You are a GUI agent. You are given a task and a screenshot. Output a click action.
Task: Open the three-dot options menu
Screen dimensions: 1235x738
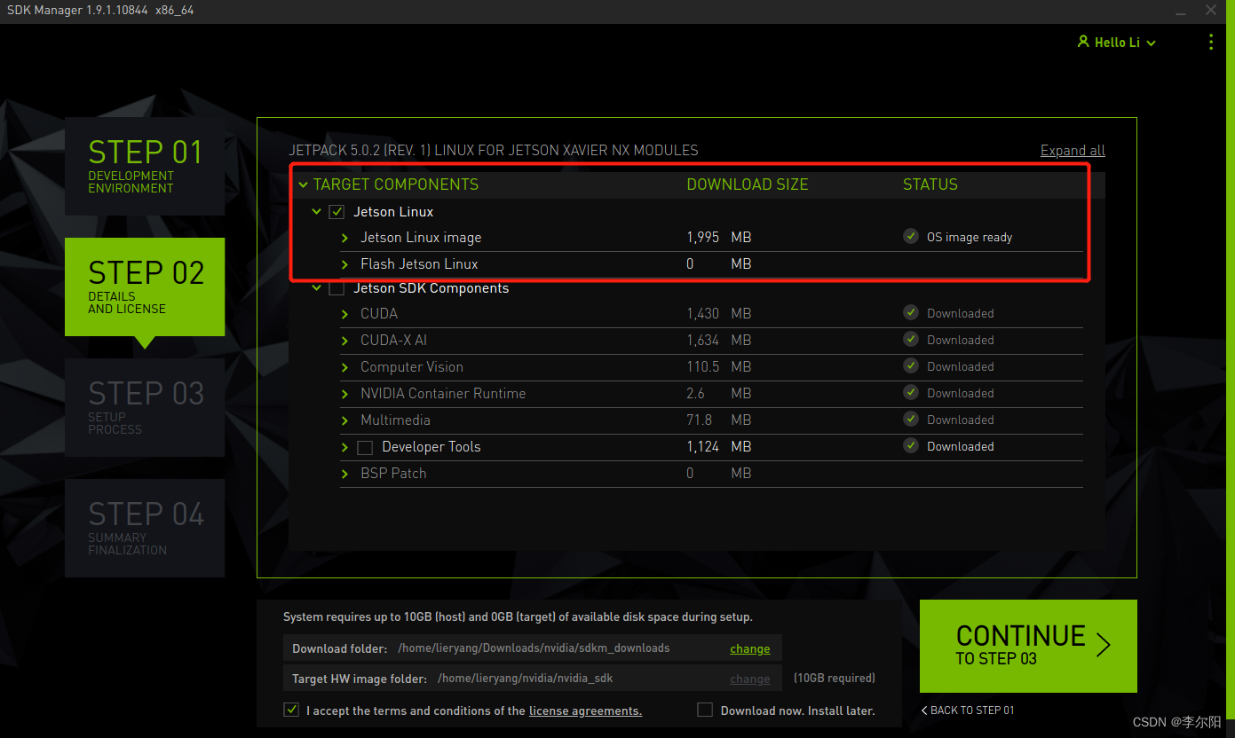pyautogui.click(x=1211, y=42)
